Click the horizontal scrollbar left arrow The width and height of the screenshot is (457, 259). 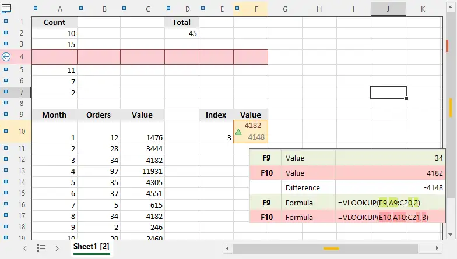(227, 248)
